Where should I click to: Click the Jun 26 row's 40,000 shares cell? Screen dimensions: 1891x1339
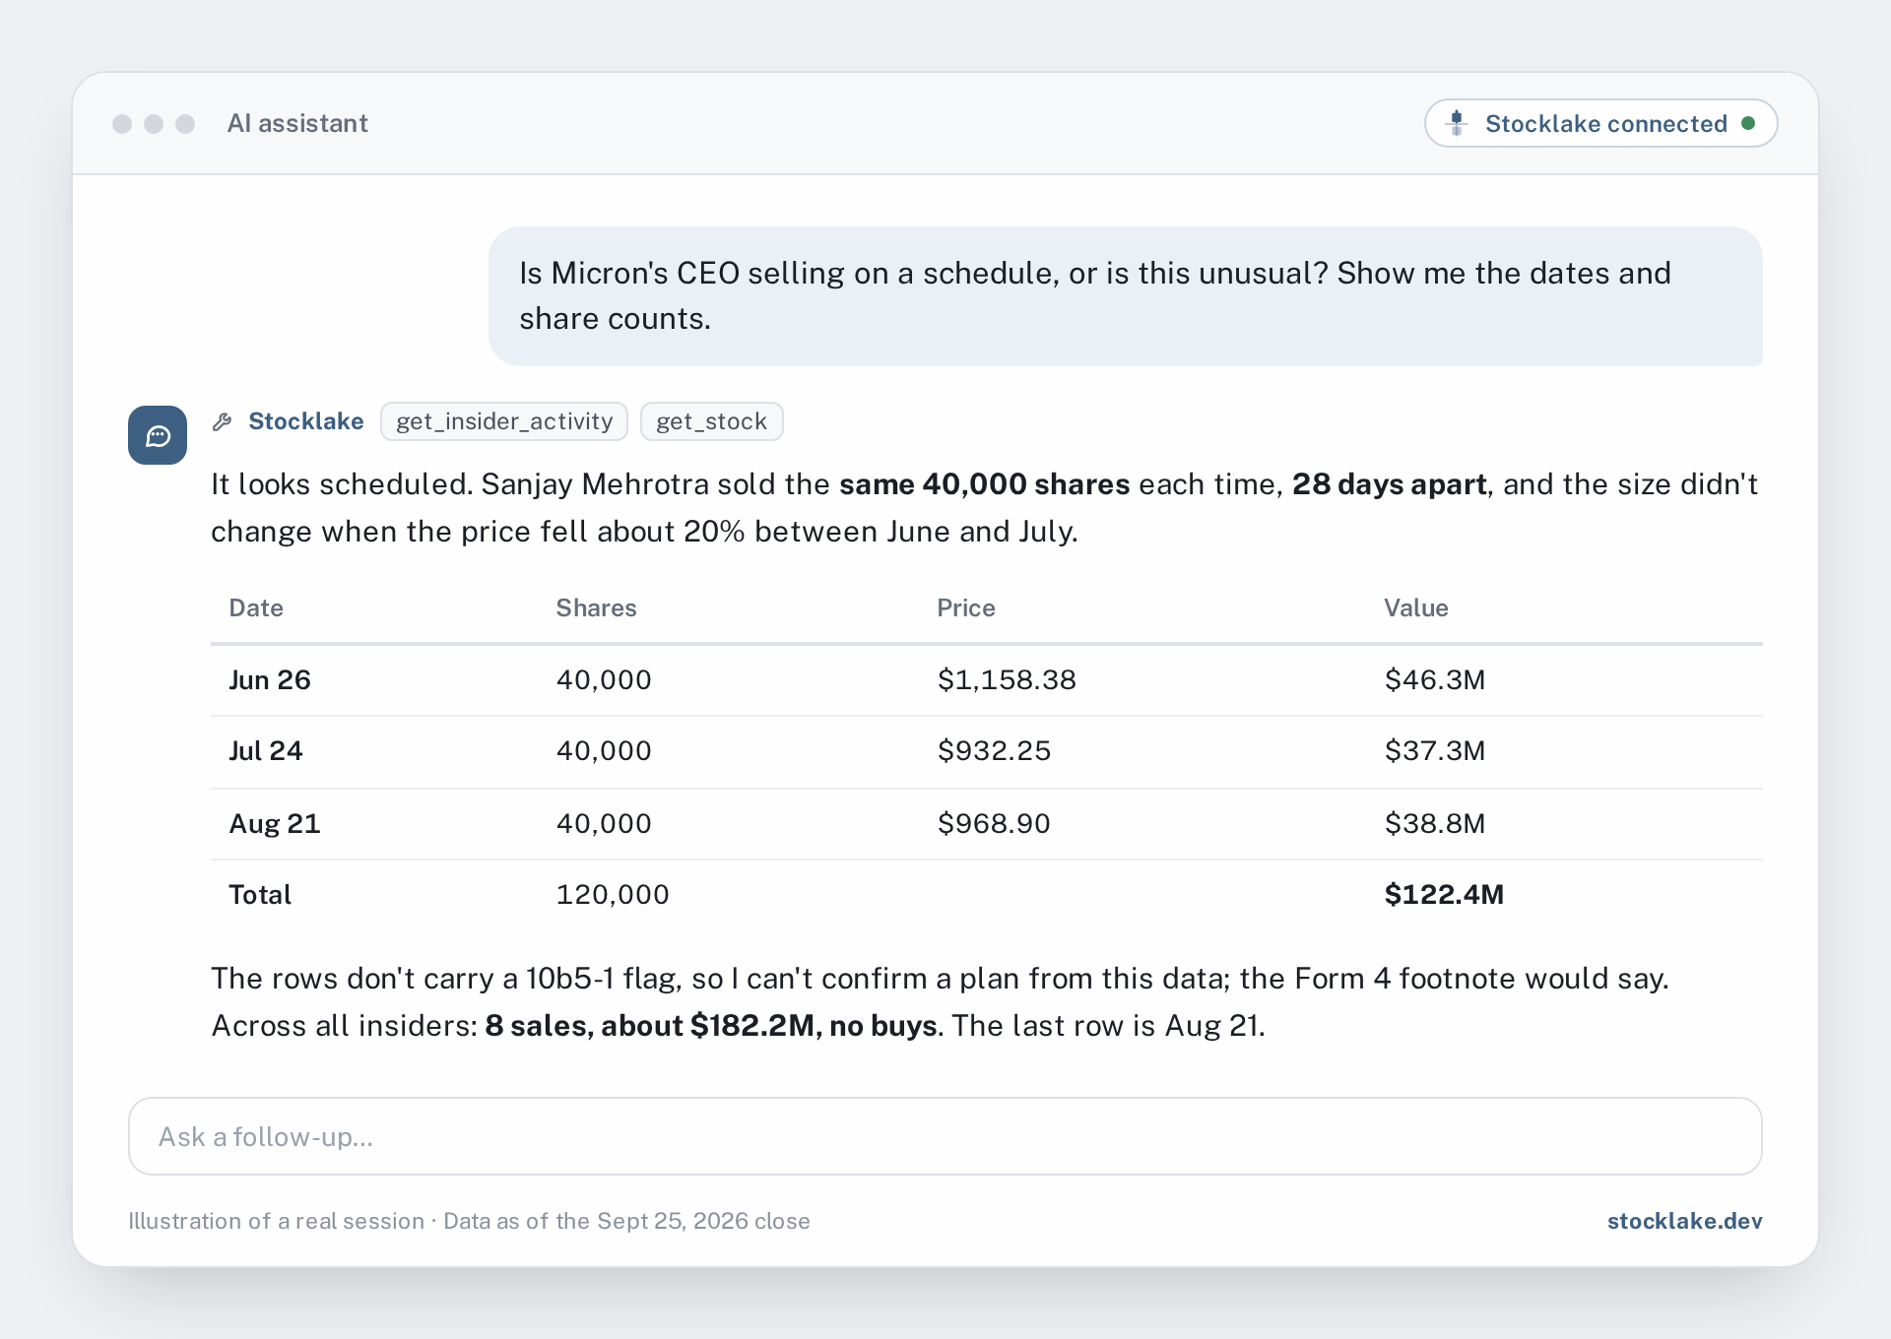pos(604,679)
